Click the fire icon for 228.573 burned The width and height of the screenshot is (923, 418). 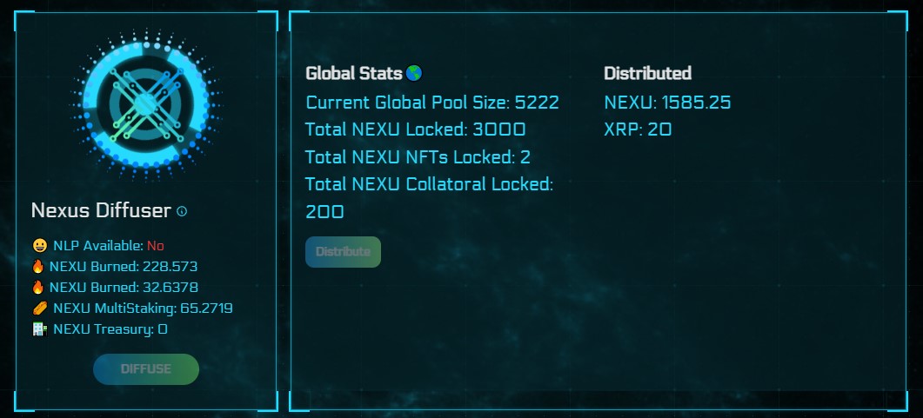tap(37, 267)
